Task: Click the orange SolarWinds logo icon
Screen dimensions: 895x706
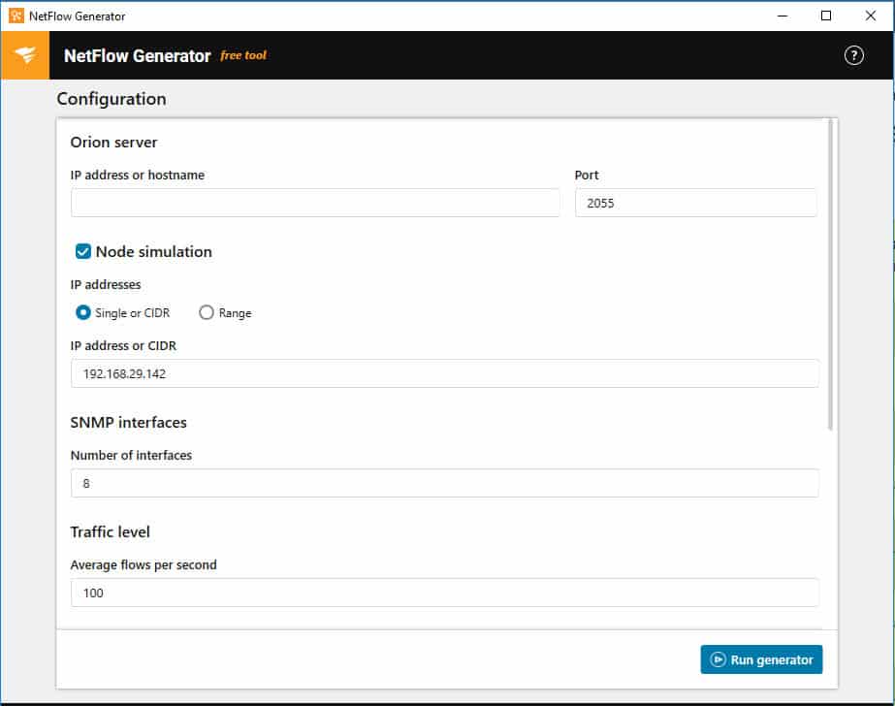Action: pyautogui.click(x=25, y=55)
